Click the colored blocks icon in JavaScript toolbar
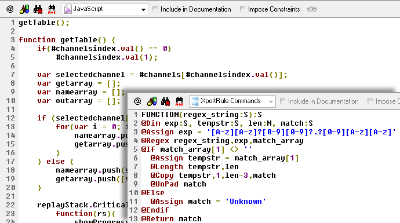Screen dimensions: 400x223 pyautogui.click(x=24, y=9)
